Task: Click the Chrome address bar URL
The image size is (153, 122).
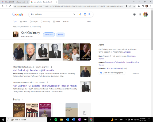Action: (70, 6)
